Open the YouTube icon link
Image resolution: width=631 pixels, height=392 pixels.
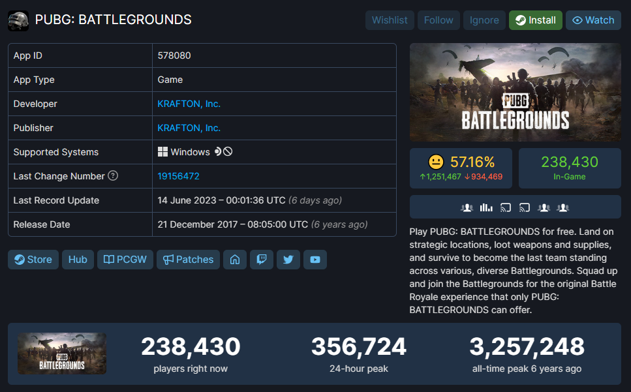[315, 260]
